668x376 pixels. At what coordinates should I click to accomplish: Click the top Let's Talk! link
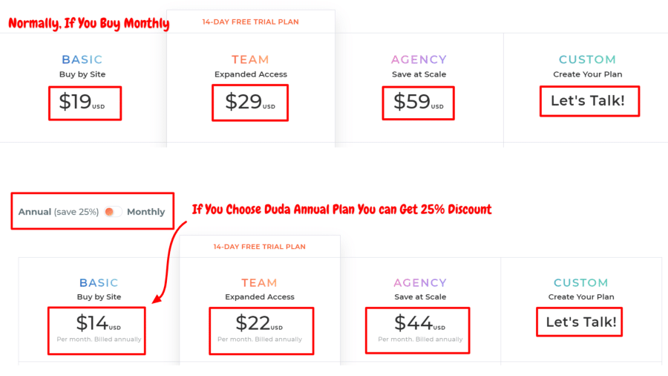(x=588, y=100)
